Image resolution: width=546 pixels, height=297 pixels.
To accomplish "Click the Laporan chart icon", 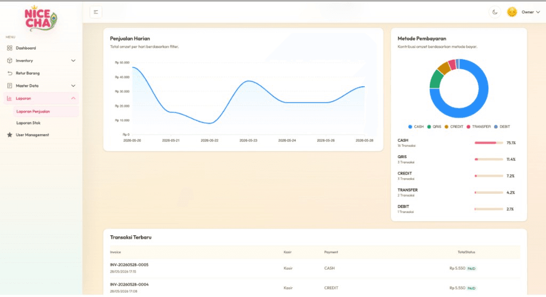I will point(10,98).
